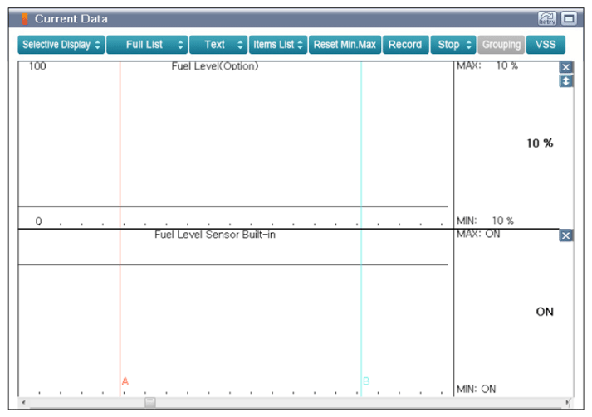Click the window maximize icon in title bar
This screenshot has width=592, height=417.
click(x=569, y=18)
